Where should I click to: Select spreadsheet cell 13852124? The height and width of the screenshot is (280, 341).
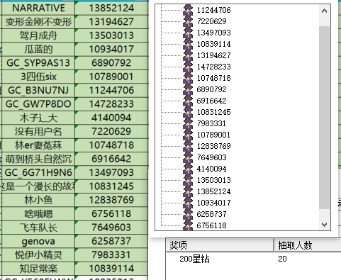coord(111,8)
